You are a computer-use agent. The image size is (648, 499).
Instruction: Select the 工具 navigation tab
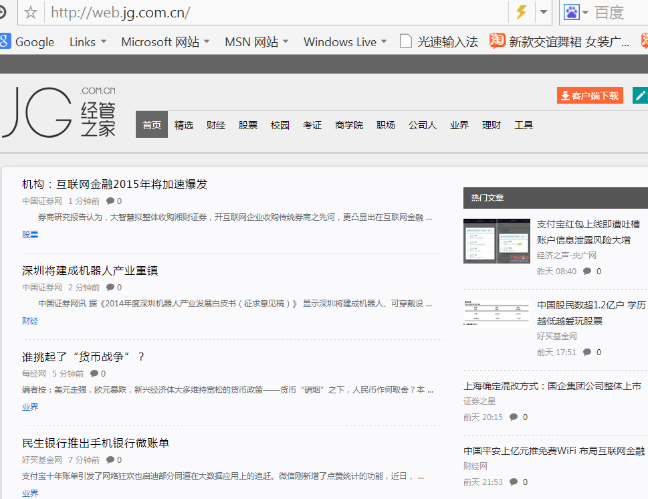tap(524, 125)
